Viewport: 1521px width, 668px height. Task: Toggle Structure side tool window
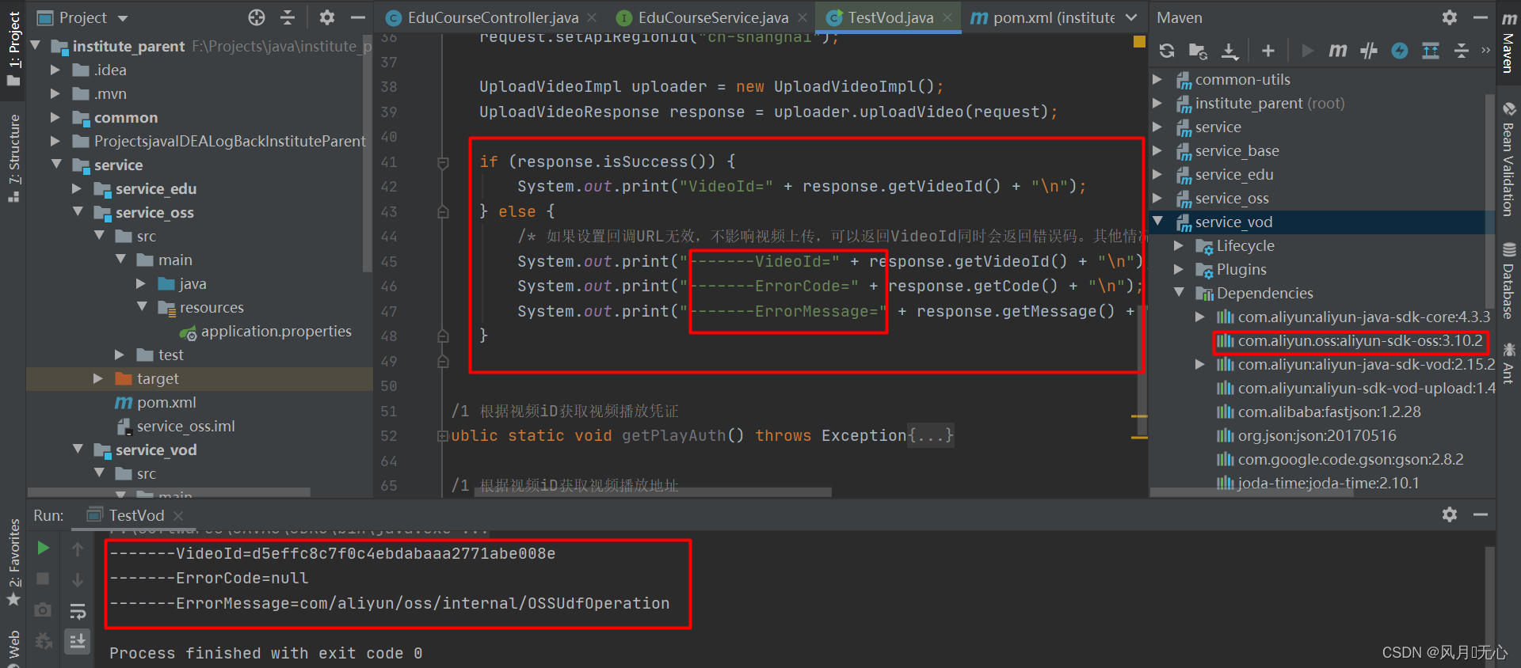(x=13, y=158)
